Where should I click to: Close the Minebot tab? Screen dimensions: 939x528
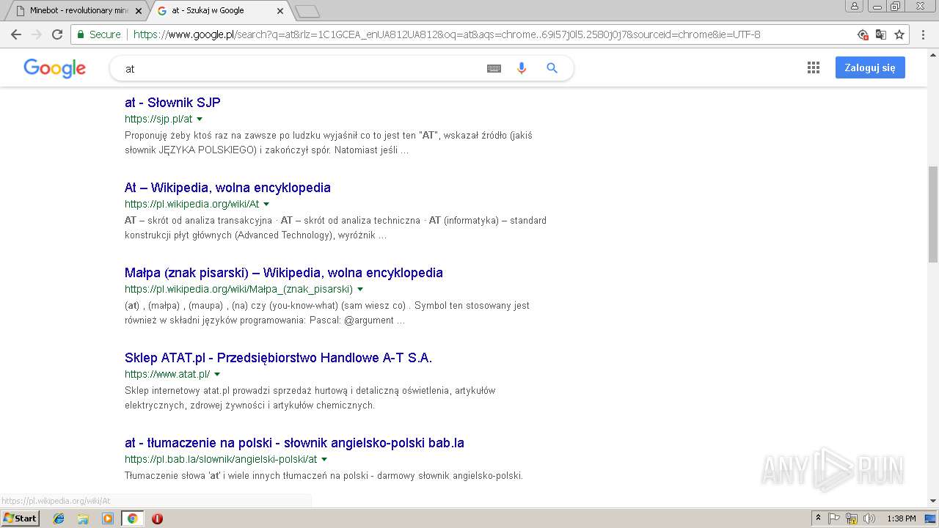139,11
